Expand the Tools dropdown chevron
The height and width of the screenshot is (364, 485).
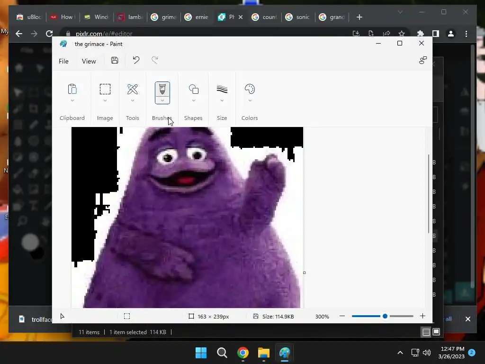pos(133,100)
